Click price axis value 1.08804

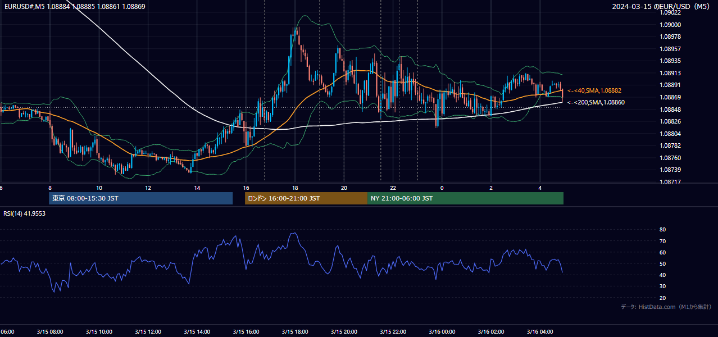pos(670,134)
